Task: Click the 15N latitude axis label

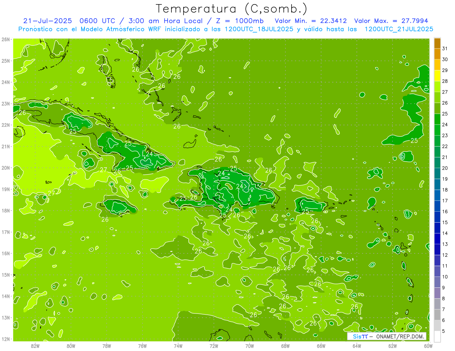Action: click(5, 275)
